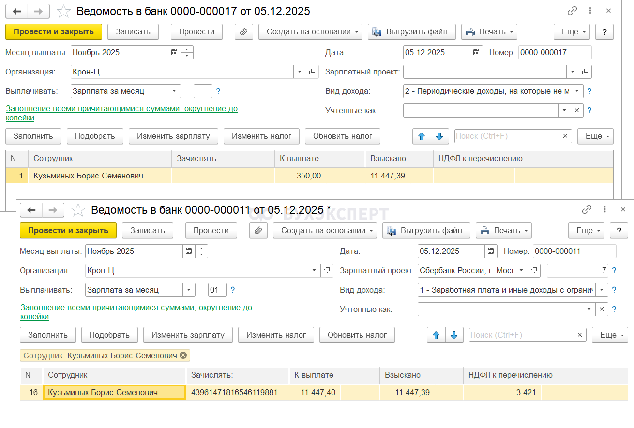Clear the Учтенные как field in the top window
Image resolution: width=634 pixels, height=428 pixels.
click(576, 110)
